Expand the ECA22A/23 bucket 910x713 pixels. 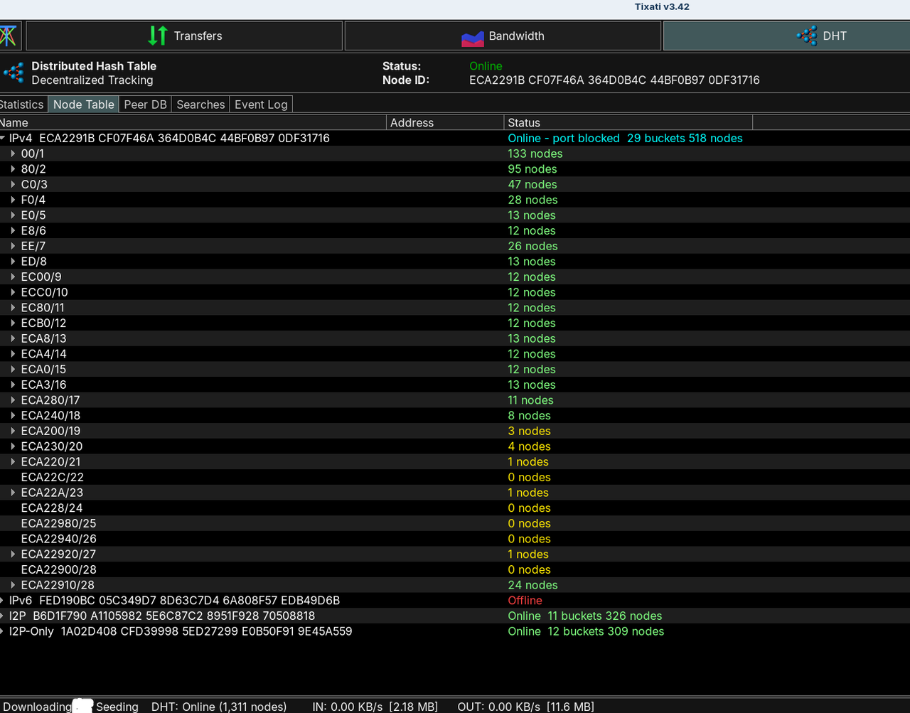[x=13, y=493]
